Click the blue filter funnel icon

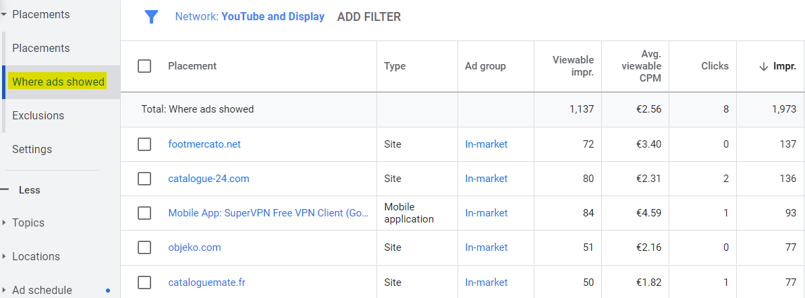pyautogui.click(x=151, y=17)
